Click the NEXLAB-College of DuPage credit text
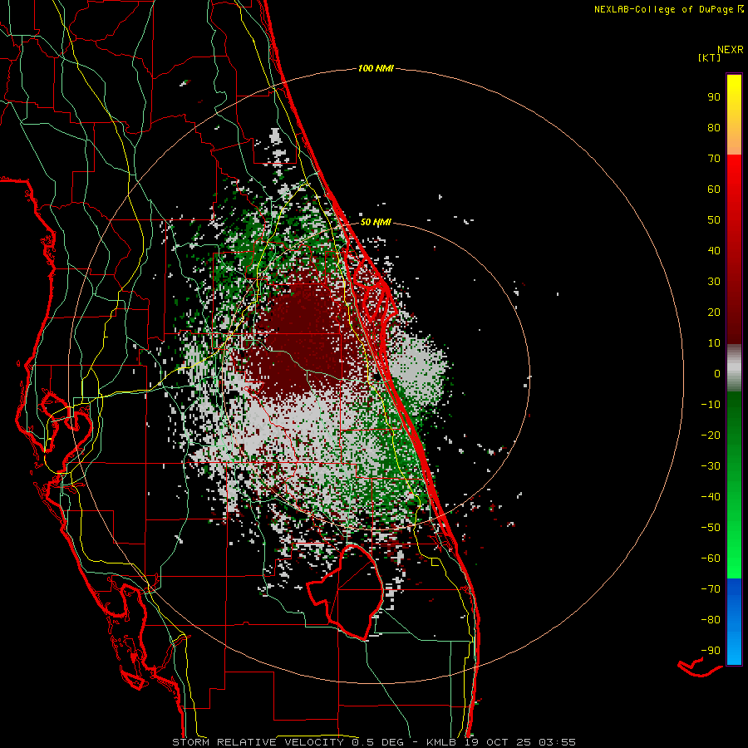 (663, 9)
